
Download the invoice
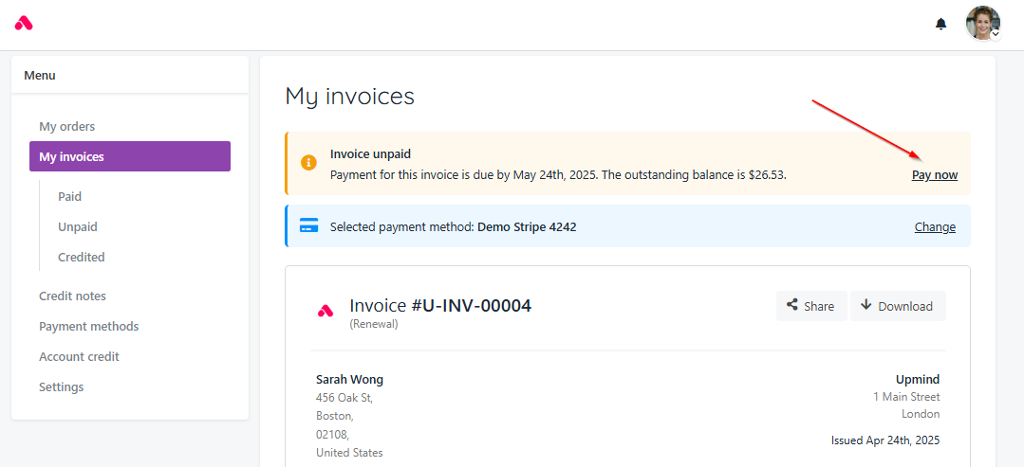pyautogui.click(x=898, y=306)
